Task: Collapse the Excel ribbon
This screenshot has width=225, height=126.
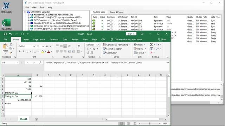Action: coord(168,57)
